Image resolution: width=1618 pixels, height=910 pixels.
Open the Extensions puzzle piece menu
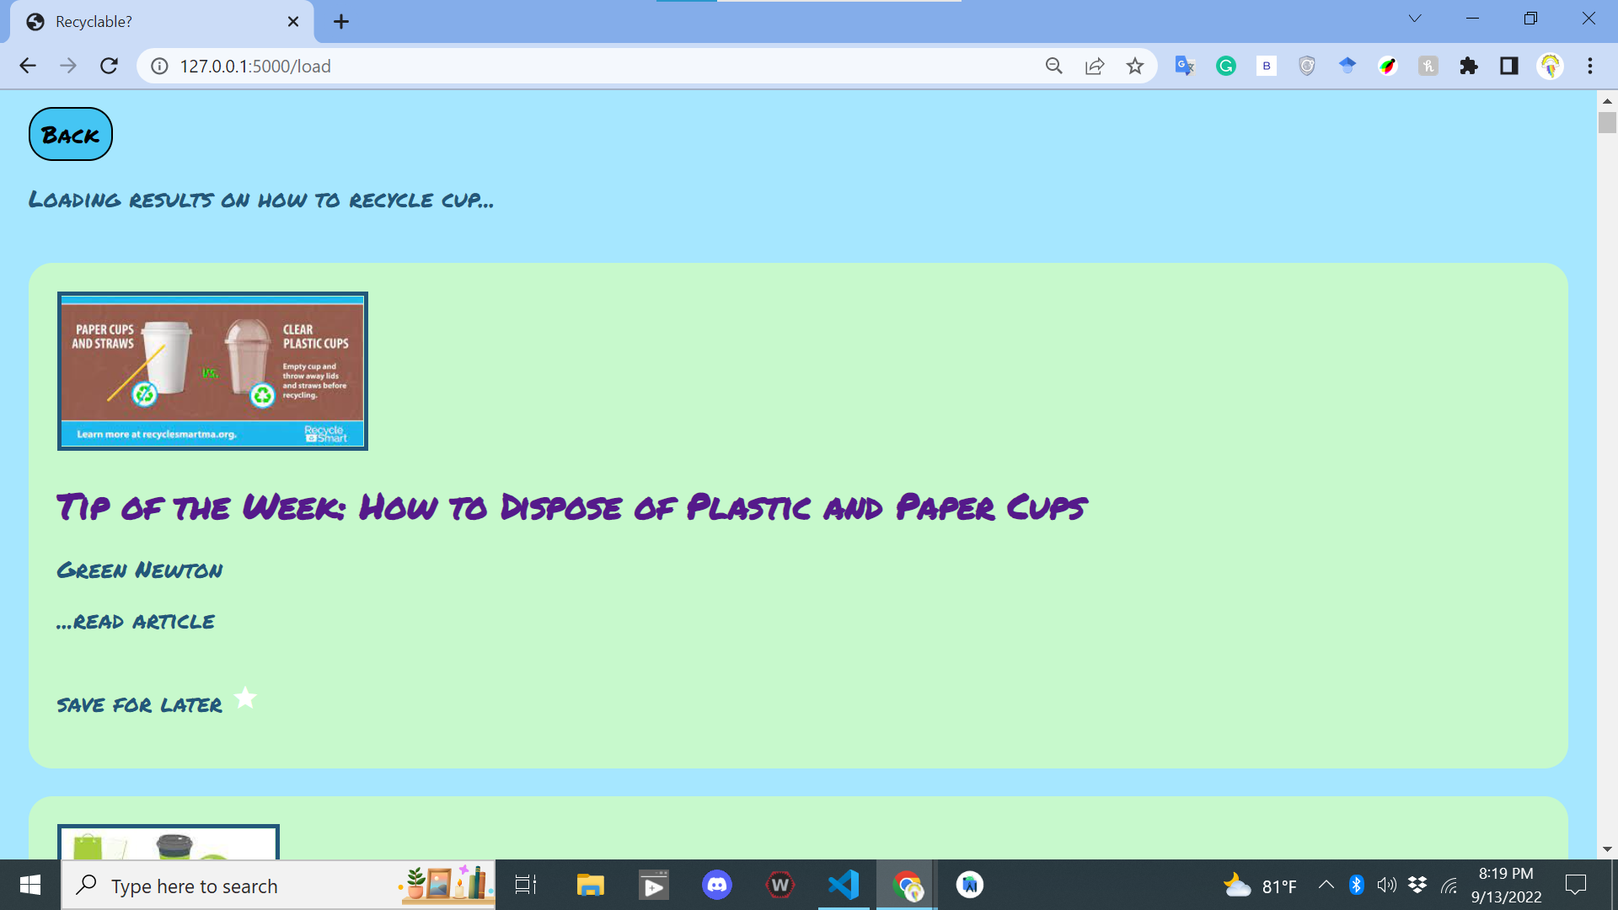[x=1469, y=66]
